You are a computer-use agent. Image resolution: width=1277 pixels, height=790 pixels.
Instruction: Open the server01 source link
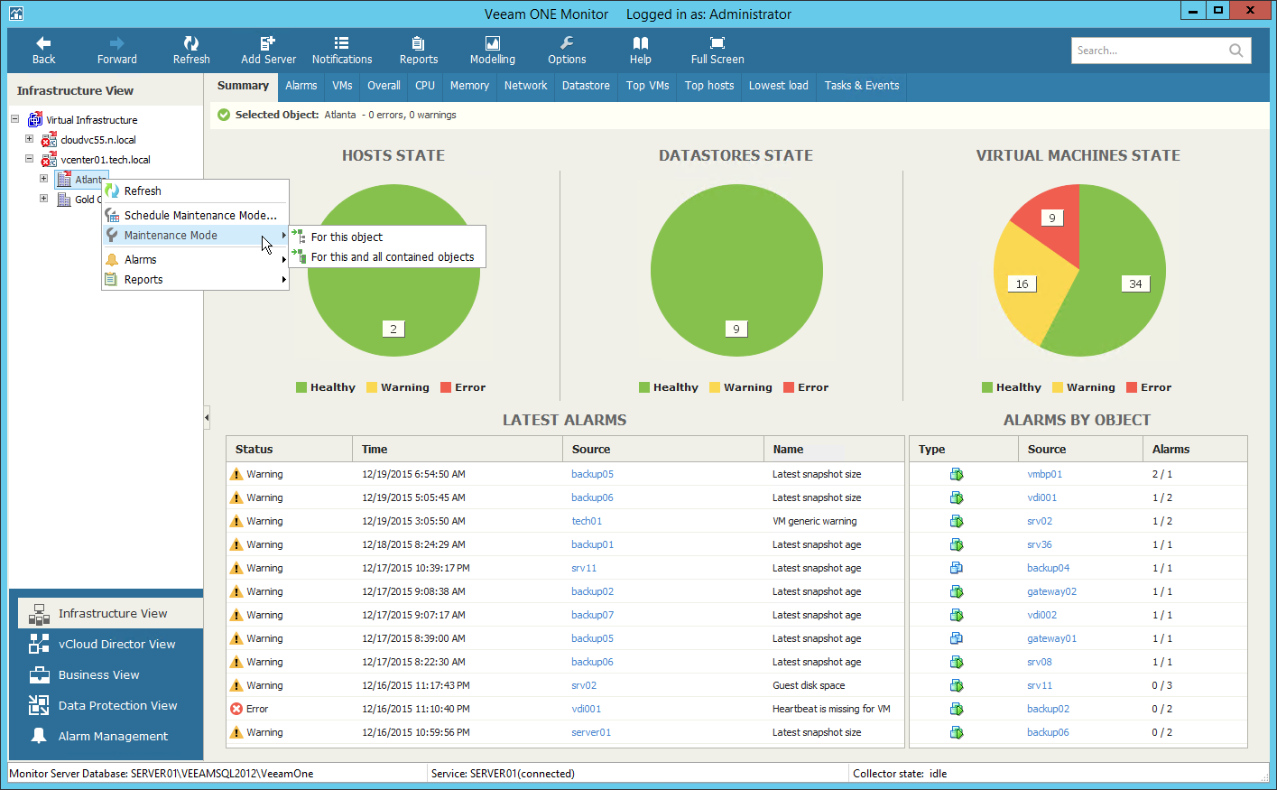(591, 732)
